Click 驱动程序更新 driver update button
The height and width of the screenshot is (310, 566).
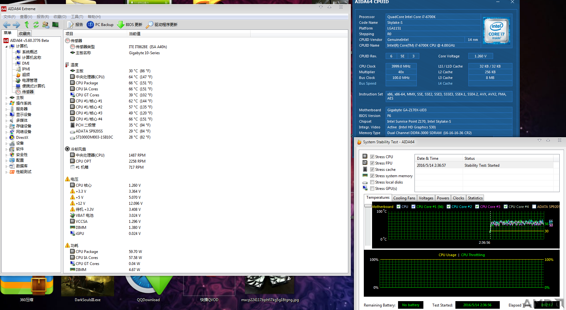162,25
